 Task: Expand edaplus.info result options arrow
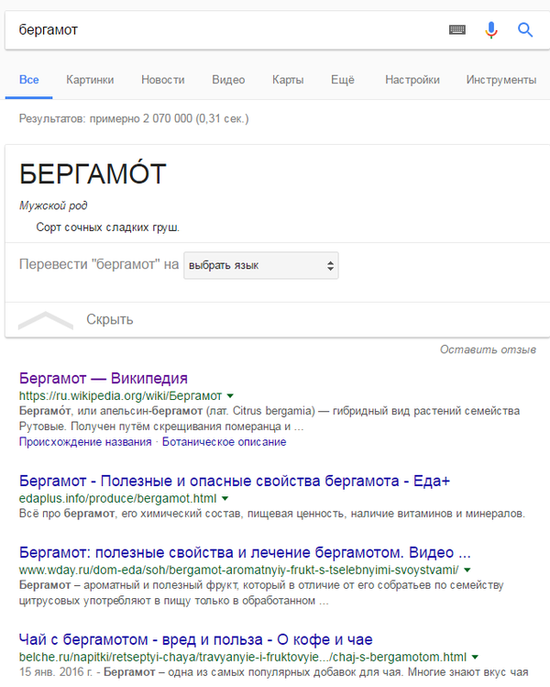pyautogui.click(x=225, y=498)
